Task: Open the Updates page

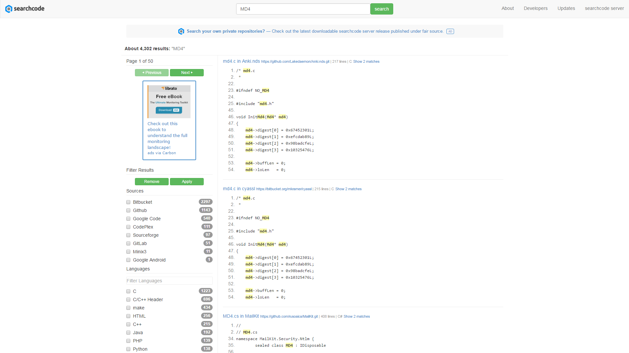Action: 566,8
